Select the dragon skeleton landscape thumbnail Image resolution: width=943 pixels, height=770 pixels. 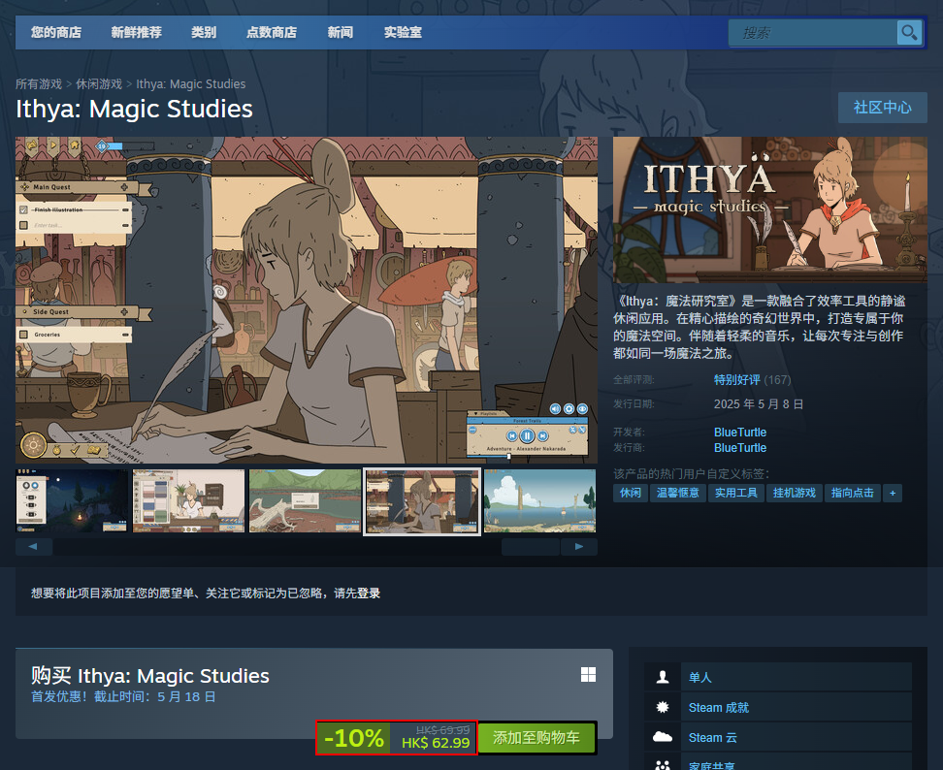coord(306,500)
